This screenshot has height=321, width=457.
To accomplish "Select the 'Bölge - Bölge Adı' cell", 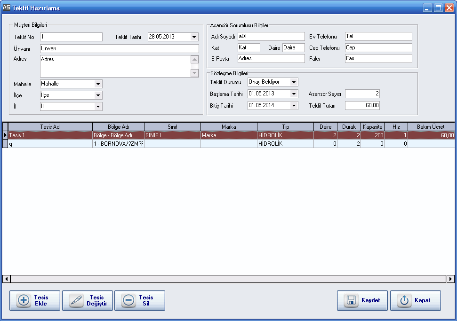I will 118,135.
